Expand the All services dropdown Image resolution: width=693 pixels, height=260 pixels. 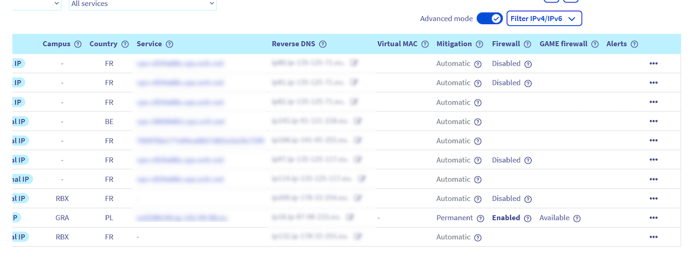pos(143,4)
